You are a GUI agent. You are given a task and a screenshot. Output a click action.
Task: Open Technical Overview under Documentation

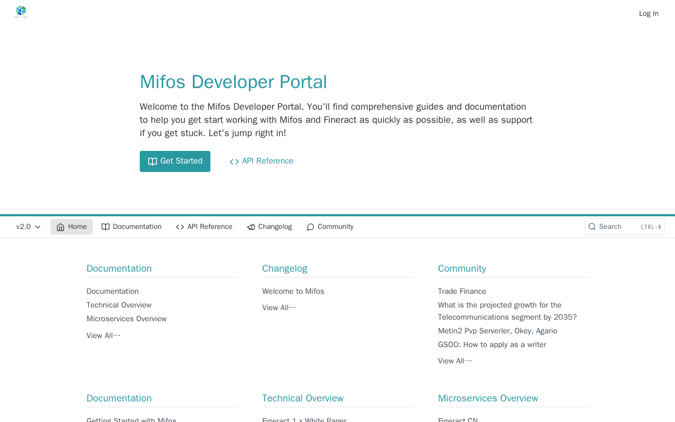(119, 305)
